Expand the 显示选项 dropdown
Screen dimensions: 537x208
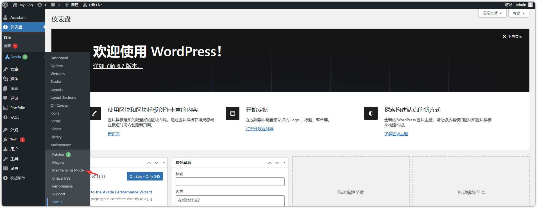pyautogui.click(x=492, y=13)
